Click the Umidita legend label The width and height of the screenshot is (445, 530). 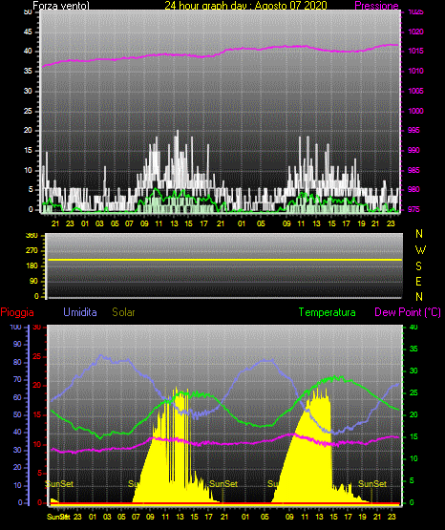click(x=80, y=312)
